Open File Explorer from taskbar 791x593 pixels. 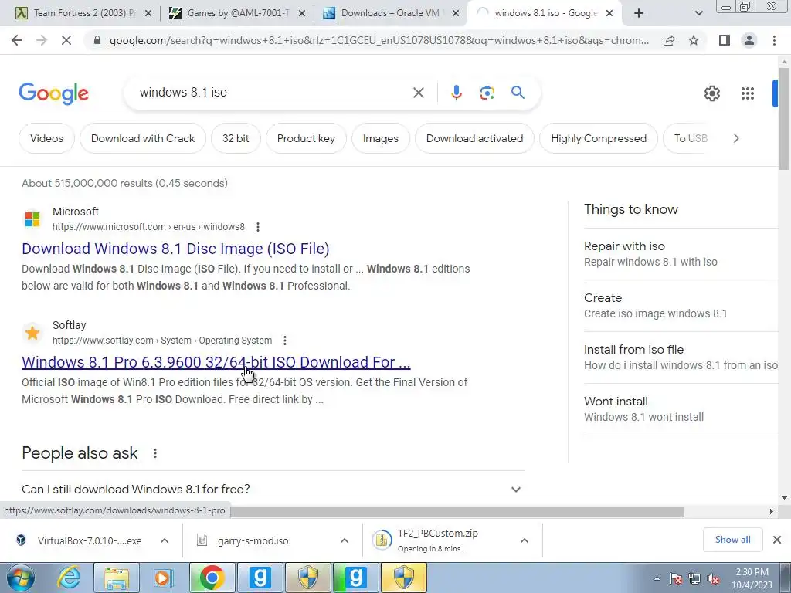(117, 578)
